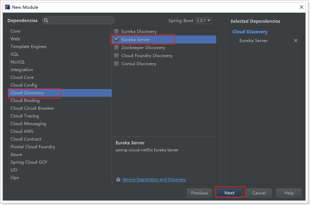Select the Cloud Discovery category

click(x=60, y=93)
